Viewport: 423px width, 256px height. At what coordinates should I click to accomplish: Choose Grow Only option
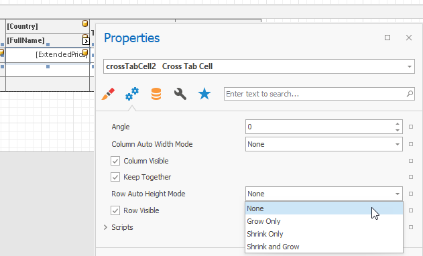pyautogui.click(x=324, y=221)
